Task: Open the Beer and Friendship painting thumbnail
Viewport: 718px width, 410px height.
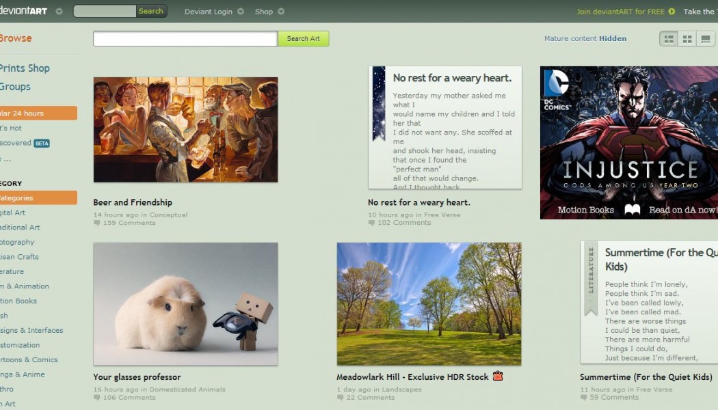Action: 185,130
